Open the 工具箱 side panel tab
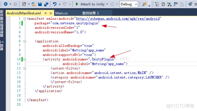 coord(1,45)
